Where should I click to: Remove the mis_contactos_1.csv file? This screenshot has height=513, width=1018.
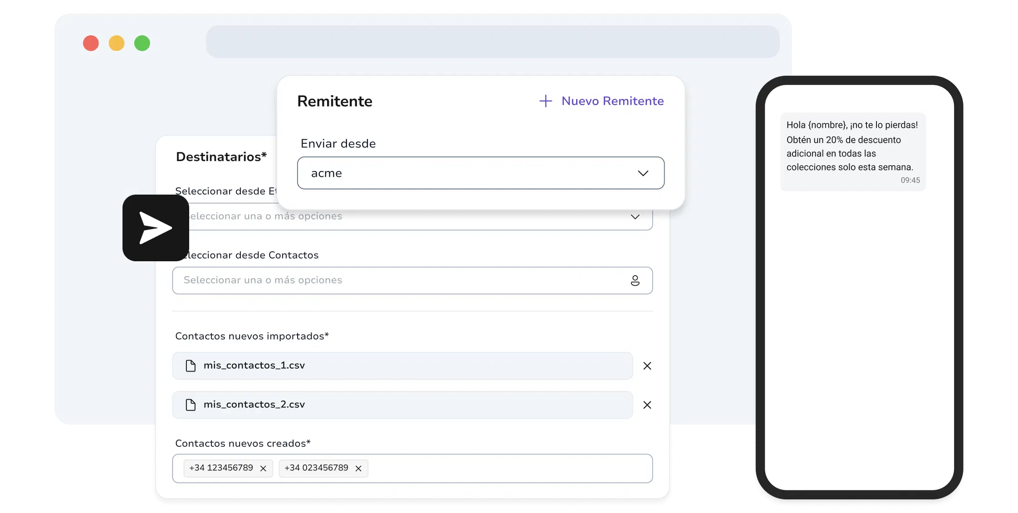point(647,366)
